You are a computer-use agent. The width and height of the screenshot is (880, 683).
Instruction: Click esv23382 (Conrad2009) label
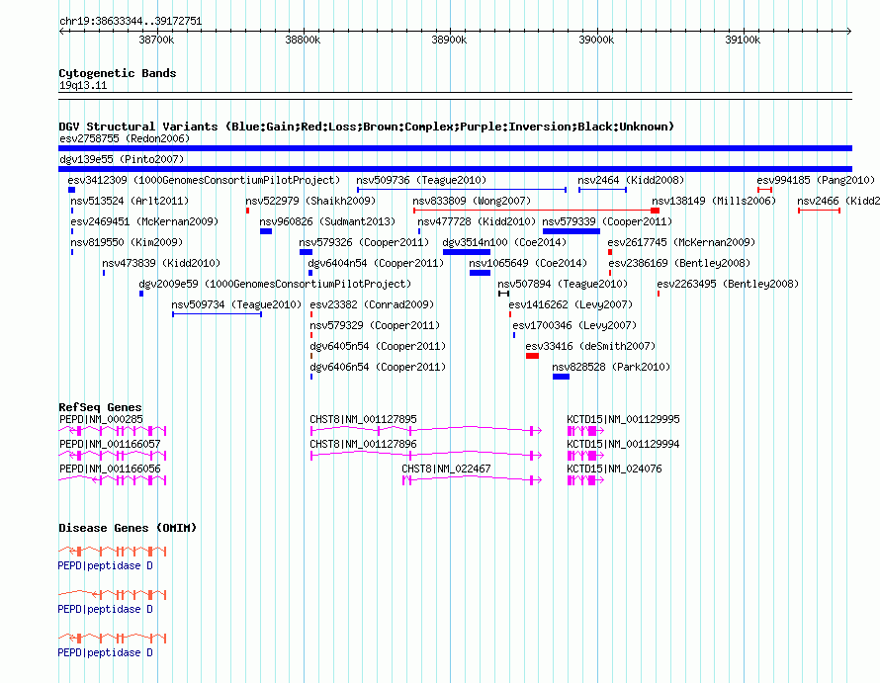[372, 304]
